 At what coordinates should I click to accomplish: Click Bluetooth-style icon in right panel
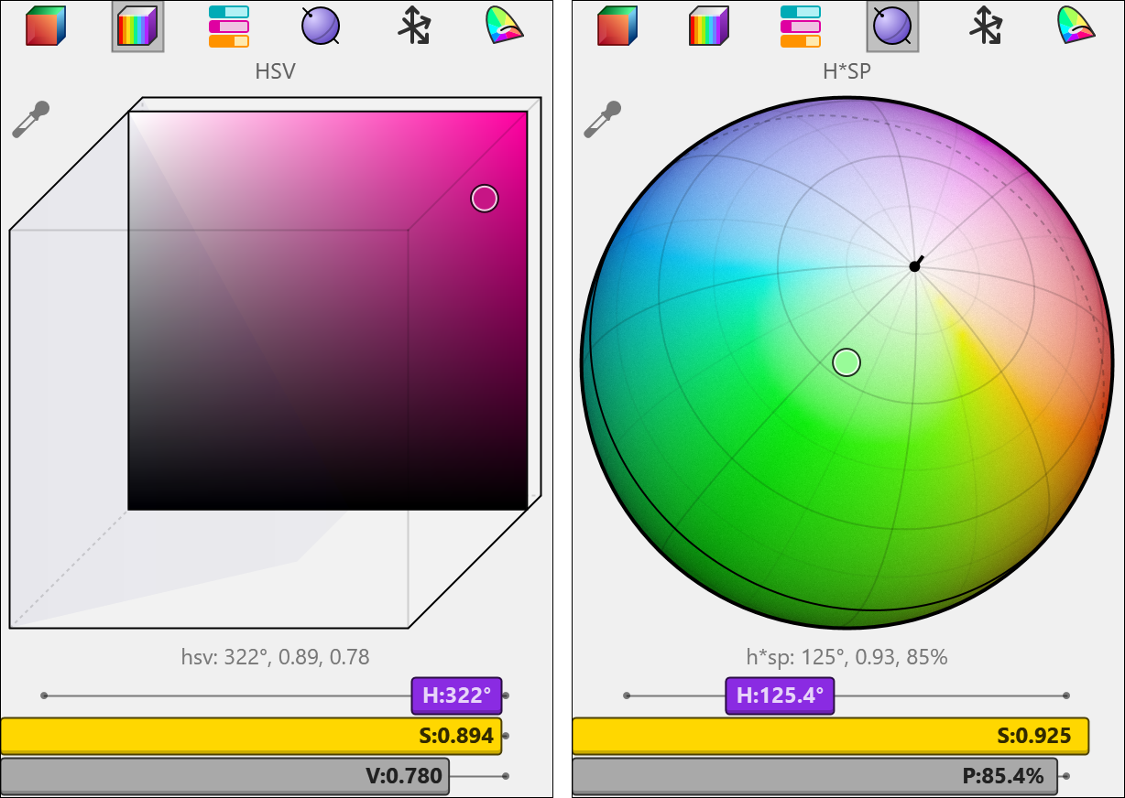click(985, 27)
